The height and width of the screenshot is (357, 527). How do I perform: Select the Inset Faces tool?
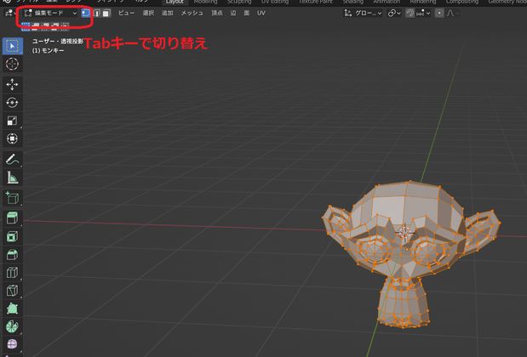click(13, 236)
